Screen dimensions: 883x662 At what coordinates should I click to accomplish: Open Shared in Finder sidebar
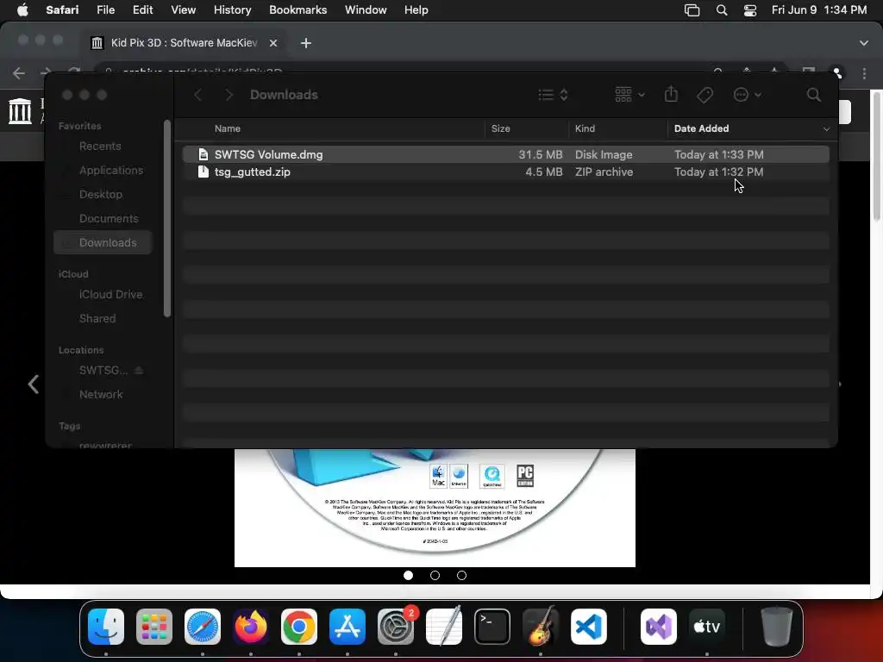[x=97, y=319]
